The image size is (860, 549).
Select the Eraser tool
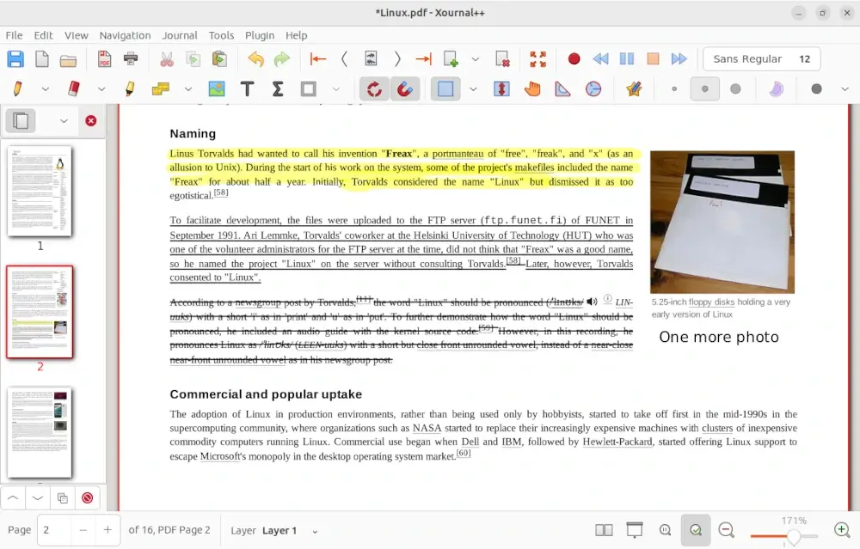pos(73,88)
